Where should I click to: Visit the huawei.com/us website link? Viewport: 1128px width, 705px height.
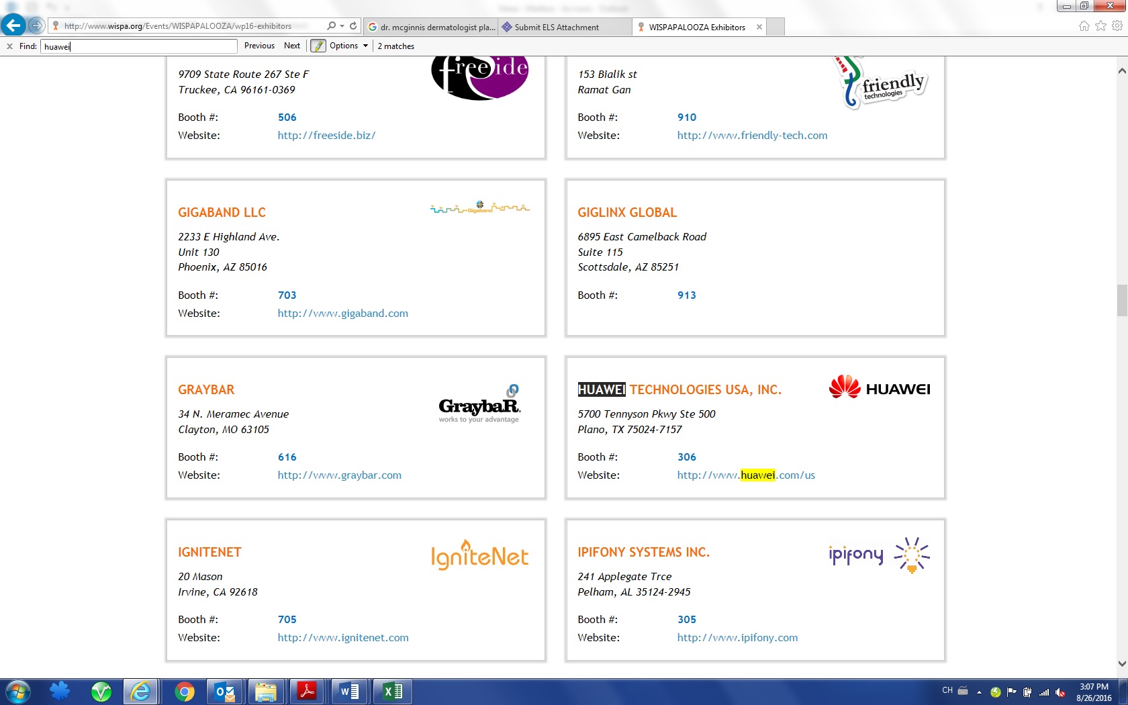(x=746, y=475)
